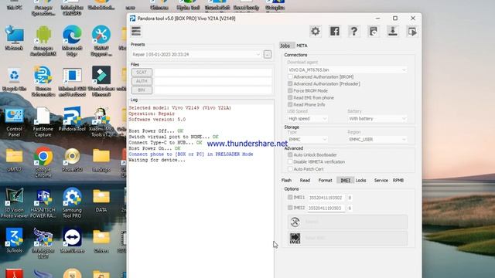
Task: Open the UMTv2 folder on desktop
Action: tap(14, 160)
